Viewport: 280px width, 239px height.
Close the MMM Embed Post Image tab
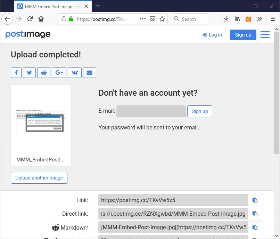click(x=86, y=7)
